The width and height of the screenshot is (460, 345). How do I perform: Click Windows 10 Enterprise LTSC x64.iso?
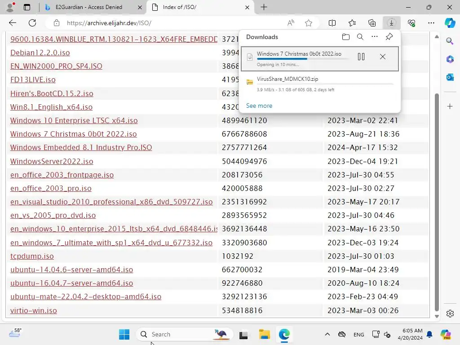[x=74, y=120]
